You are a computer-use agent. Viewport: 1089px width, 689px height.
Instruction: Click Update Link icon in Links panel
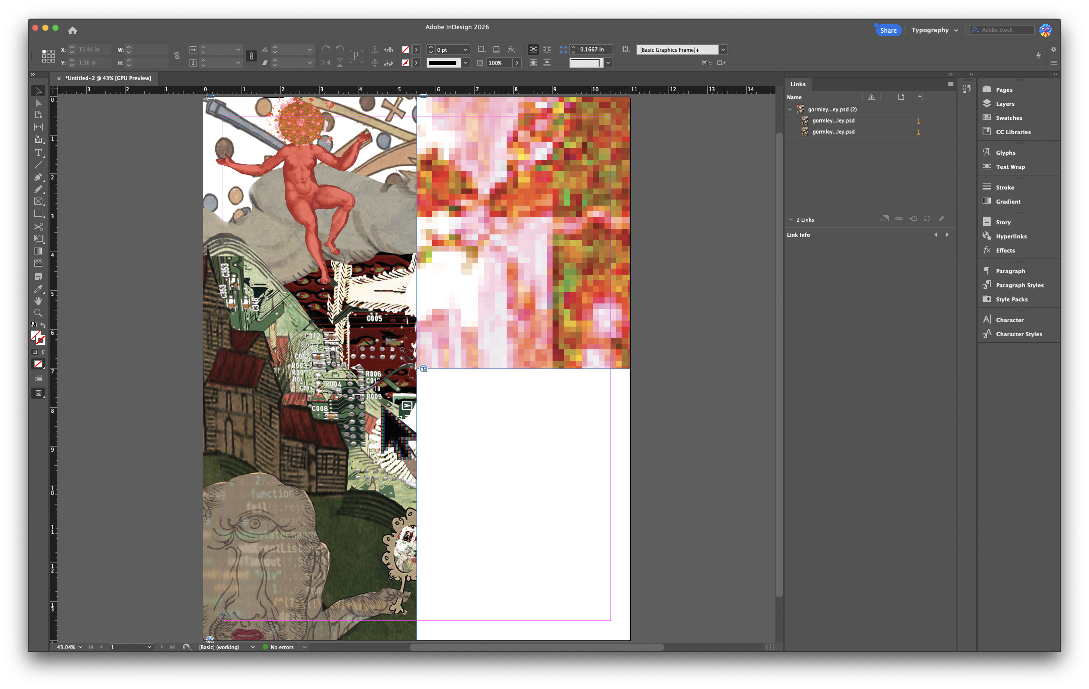(x=927, y=219)
